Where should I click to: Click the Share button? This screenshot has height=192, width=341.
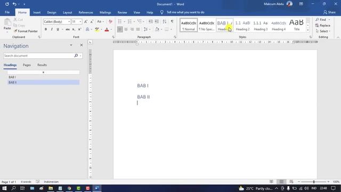pos(329,12)
